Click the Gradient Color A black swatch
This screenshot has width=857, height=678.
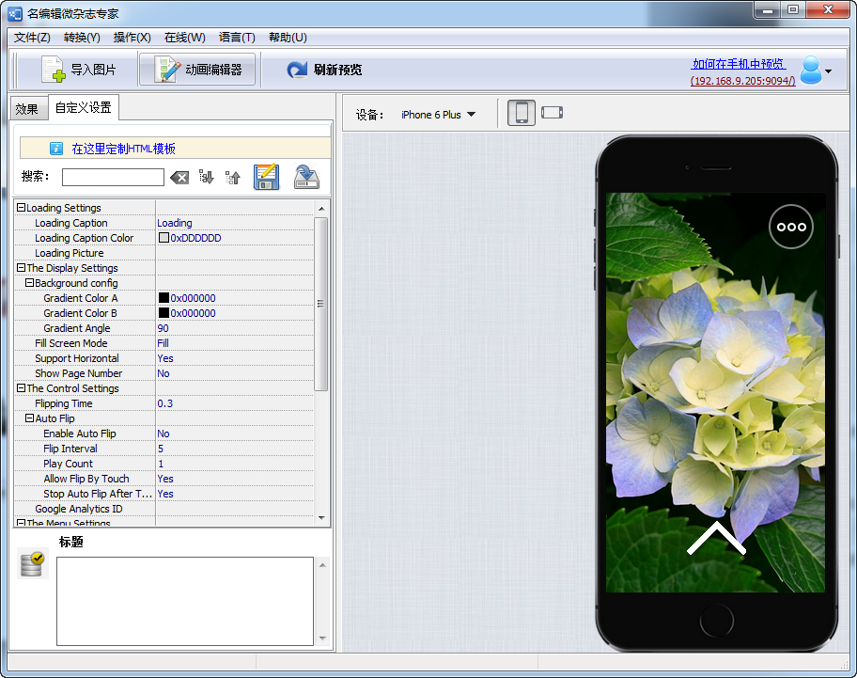tap(164, 297)
